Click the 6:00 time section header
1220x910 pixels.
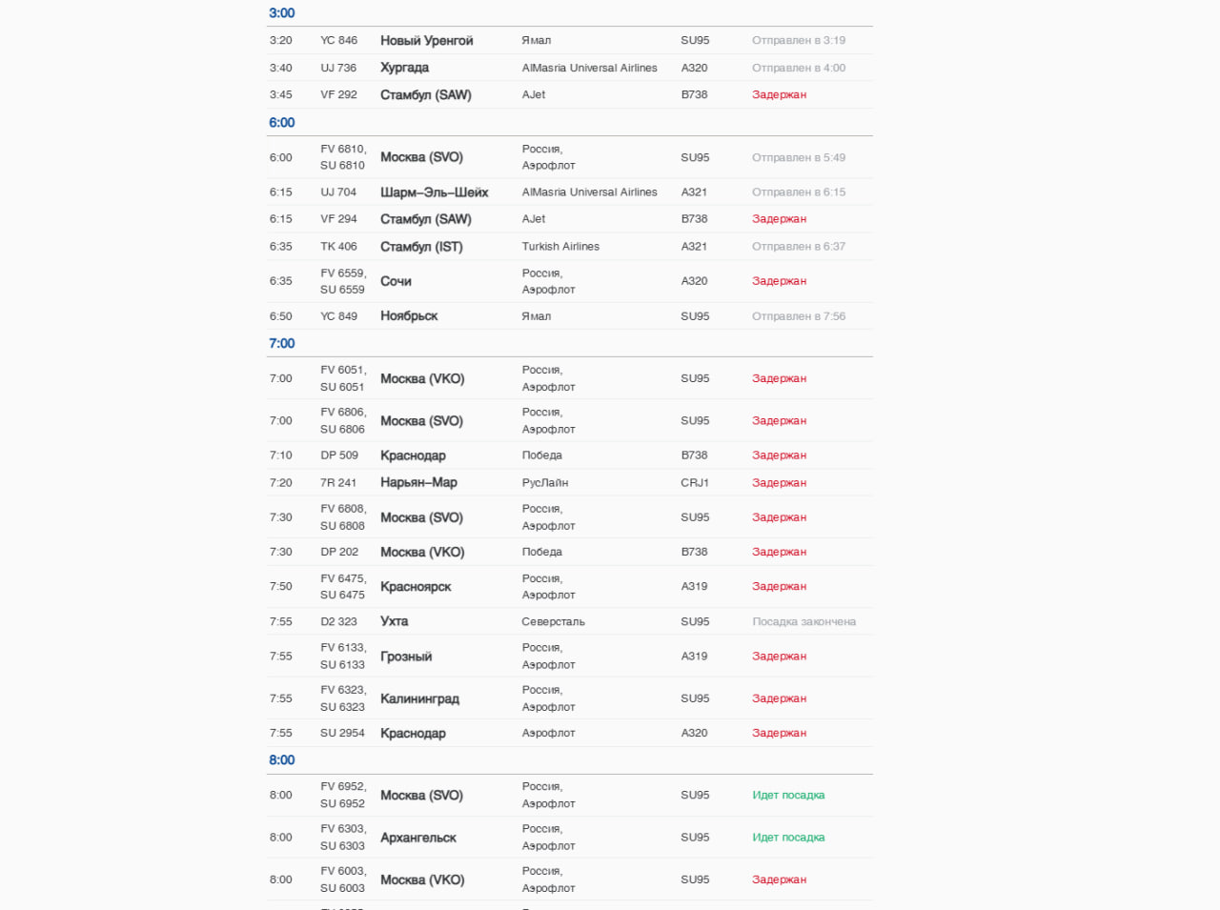click(282, 123)
